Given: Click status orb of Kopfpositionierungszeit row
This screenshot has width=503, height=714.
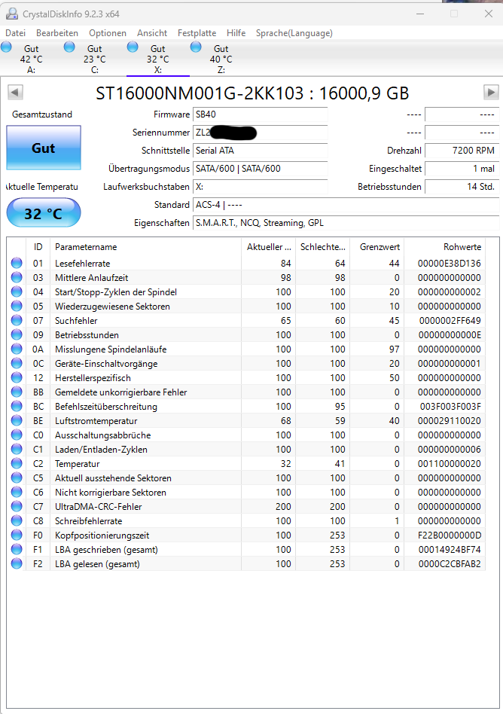Looking at the screenshot, I should 17,535.
